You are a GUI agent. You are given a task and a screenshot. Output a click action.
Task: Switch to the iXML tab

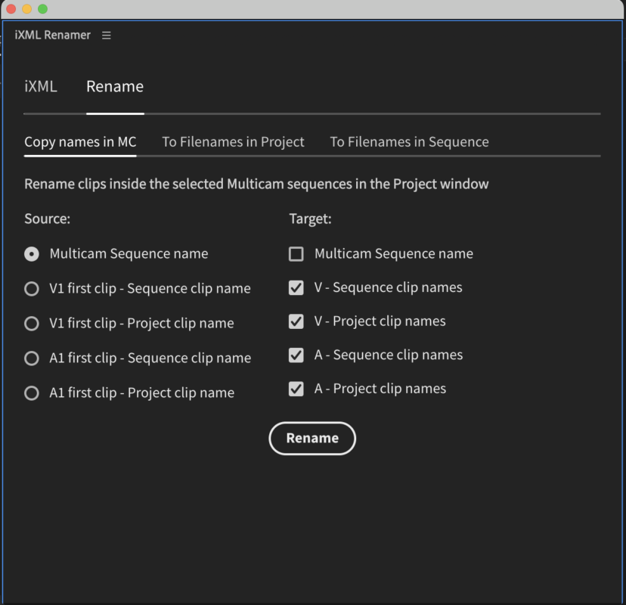(41, 86)
